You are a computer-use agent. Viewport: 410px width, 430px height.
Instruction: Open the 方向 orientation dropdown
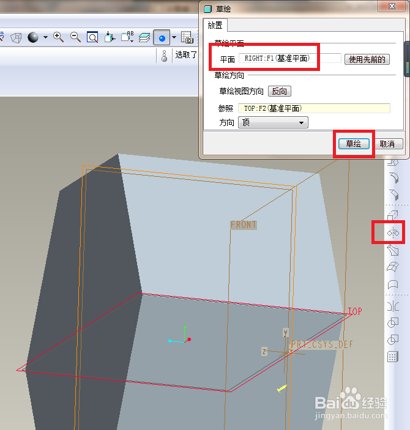pos(273,122)
